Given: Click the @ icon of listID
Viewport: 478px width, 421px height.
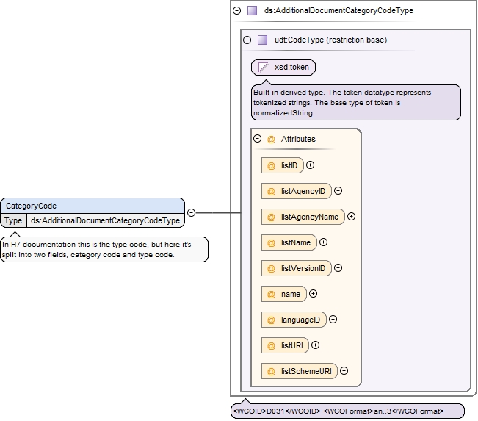Looking at the screenshot, I should [x=271, y=165].
